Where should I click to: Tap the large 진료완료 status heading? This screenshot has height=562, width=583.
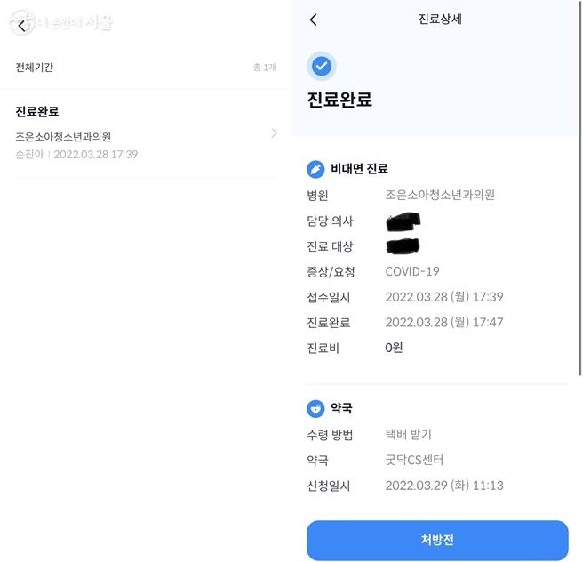(339, 100)
